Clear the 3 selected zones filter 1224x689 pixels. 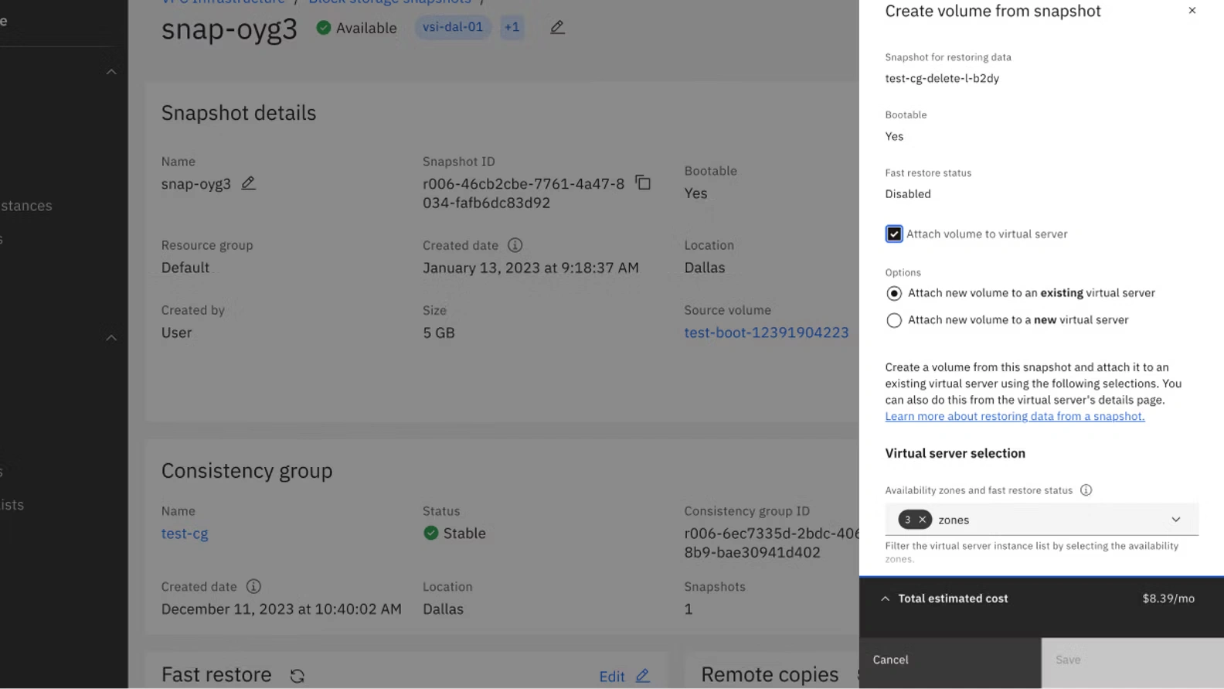(922, 520)
